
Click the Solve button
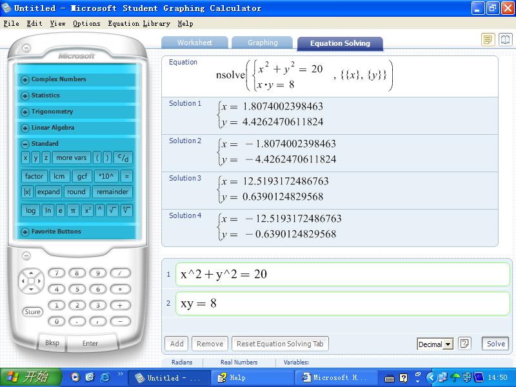(x=495, y=344)
